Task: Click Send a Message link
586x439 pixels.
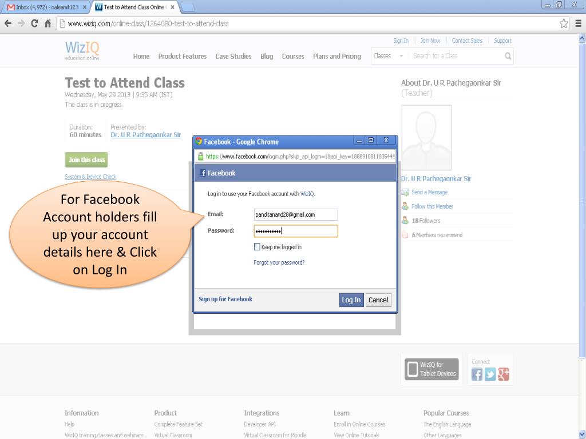Action: pos(429,192)
